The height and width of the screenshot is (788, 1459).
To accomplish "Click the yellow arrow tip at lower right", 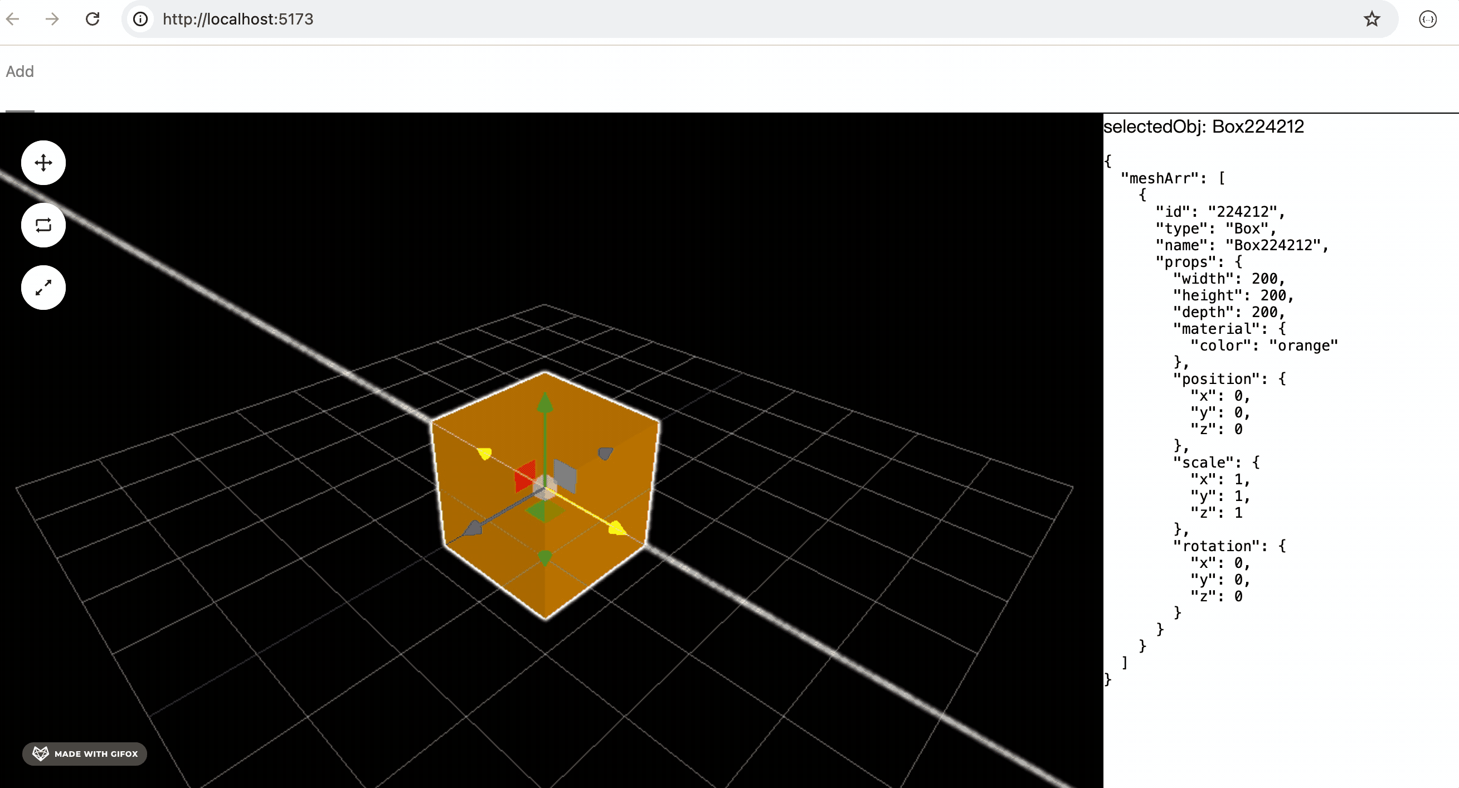I will point(617,528).
